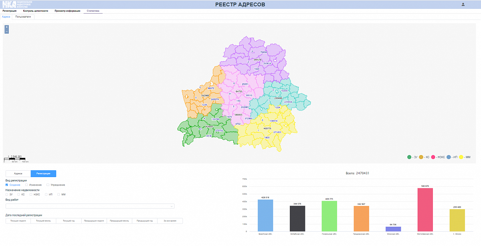
Task: Tick the НЗКС property purpose checkbox
Action: (x=30, y=194)
